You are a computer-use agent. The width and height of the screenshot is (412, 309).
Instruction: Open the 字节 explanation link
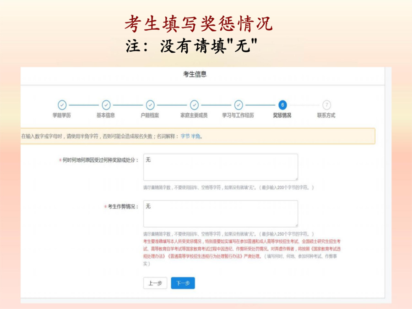tap(185, 136)
